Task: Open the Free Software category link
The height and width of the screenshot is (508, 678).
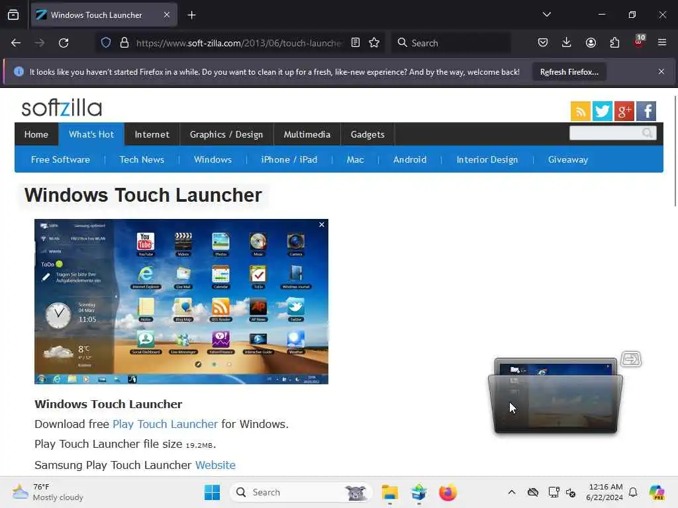Action: pos(60,159)
